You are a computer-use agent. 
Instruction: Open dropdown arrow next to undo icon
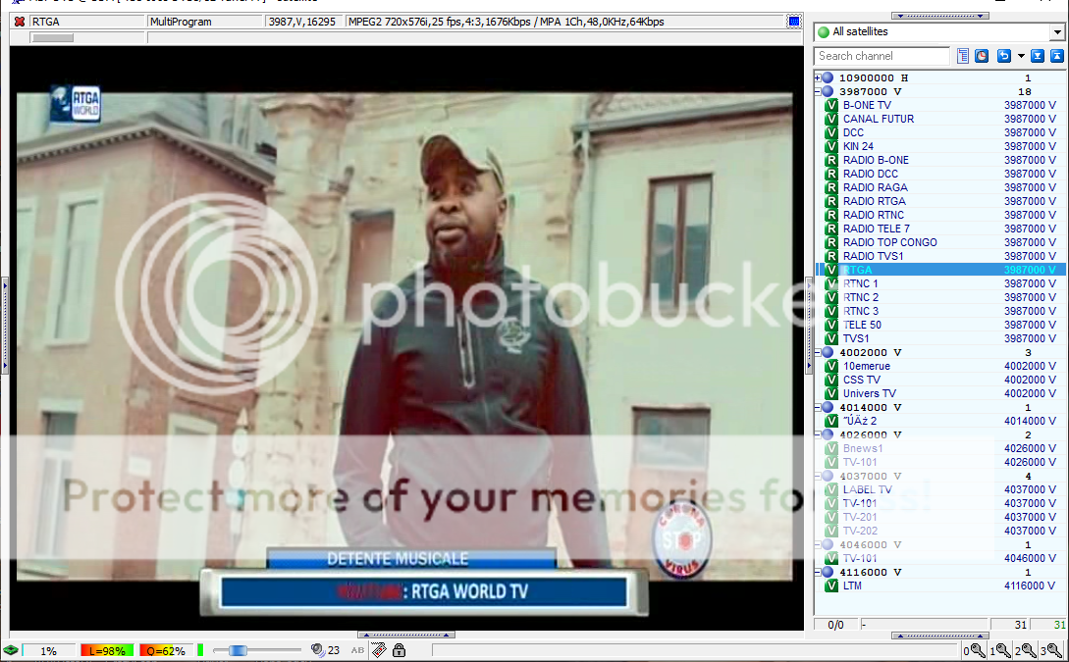click(x=1021, y=56)
